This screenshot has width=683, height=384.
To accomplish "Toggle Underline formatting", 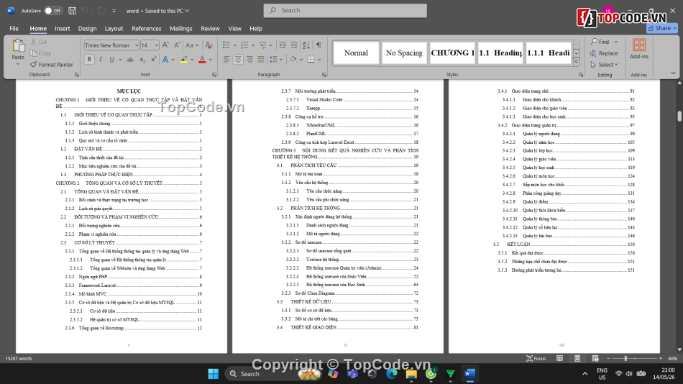I will click(111, 59).
